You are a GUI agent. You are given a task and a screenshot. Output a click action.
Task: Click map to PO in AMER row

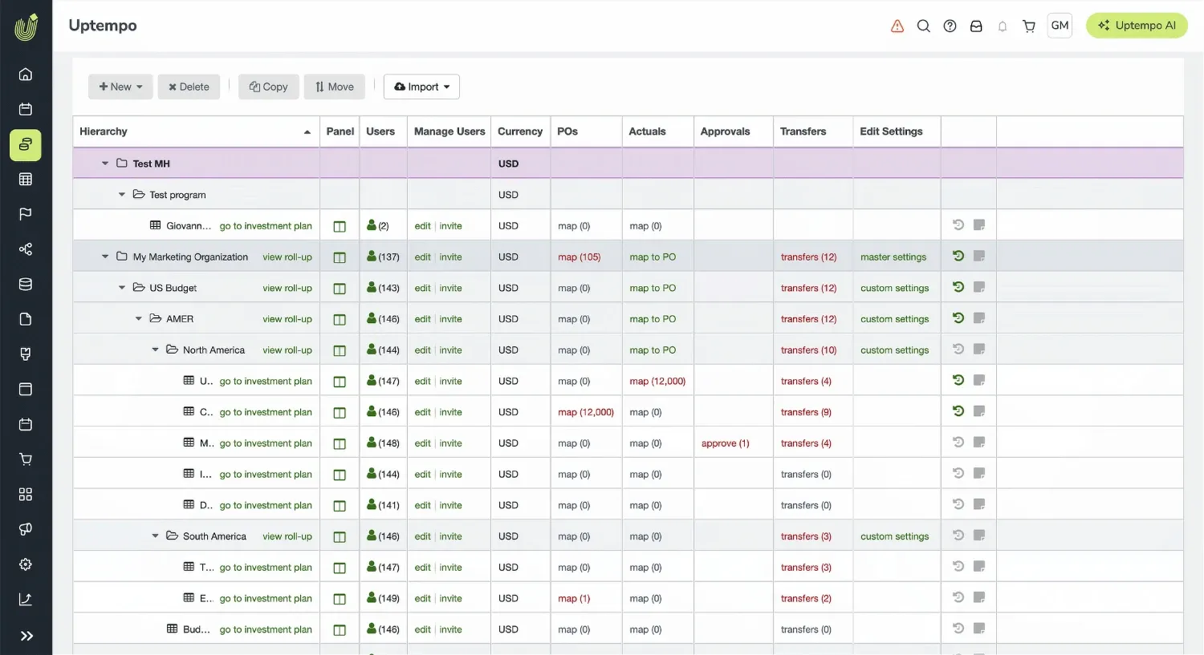tap(653, 319)
